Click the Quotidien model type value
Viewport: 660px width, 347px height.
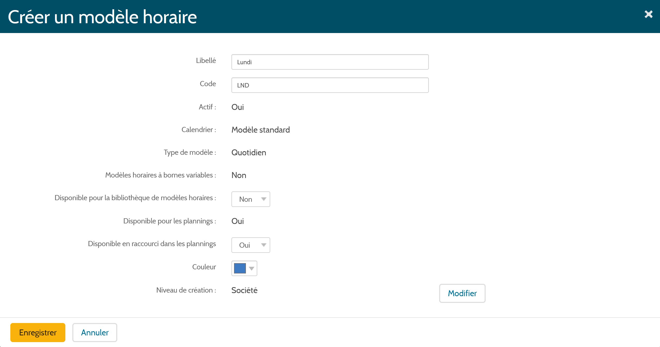click(x=249, y=152)
